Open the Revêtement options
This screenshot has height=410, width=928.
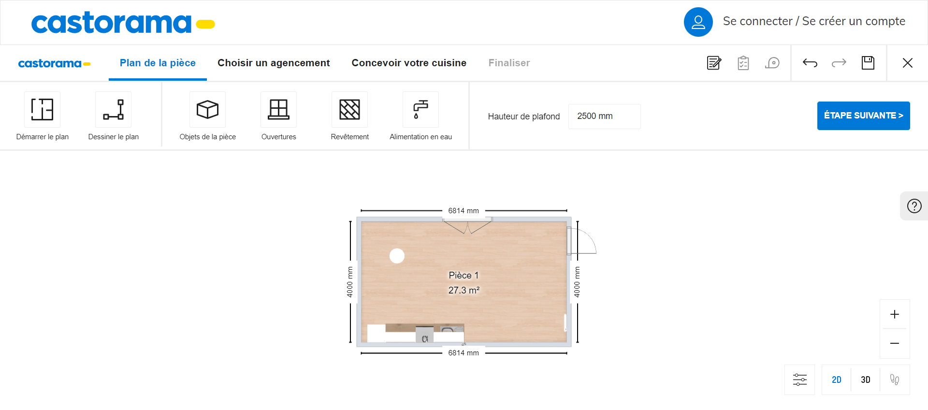349,109
